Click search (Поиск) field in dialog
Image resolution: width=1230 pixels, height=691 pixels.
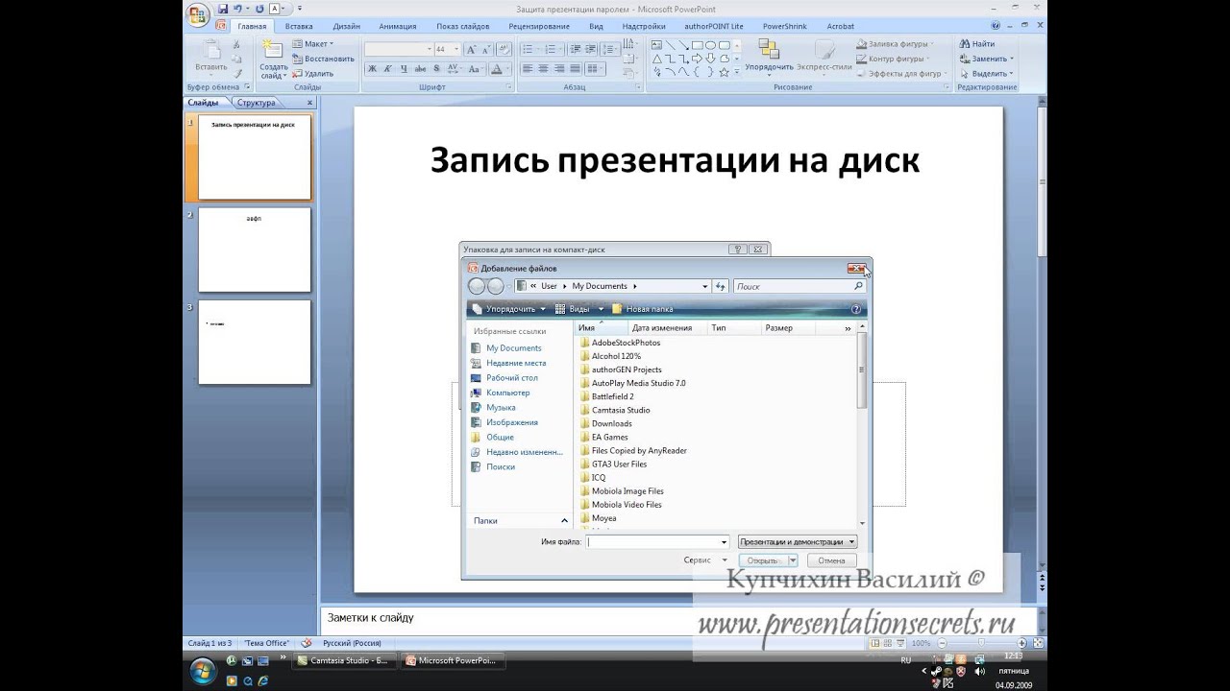(x=799, y=286)
